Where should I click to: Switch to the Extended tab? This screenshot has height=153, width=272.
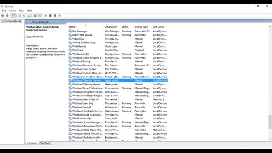point(32,143)
